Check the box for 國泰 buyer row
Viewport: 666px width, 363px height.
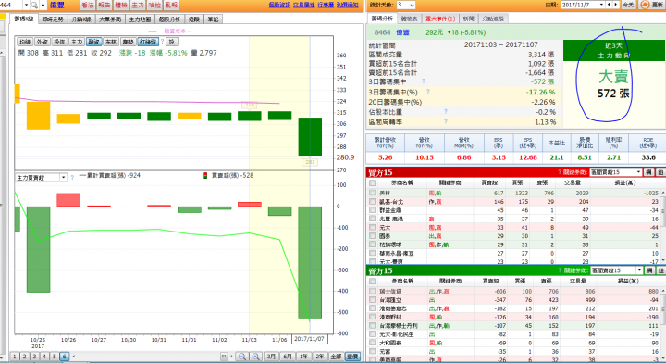tap(373, 236)
